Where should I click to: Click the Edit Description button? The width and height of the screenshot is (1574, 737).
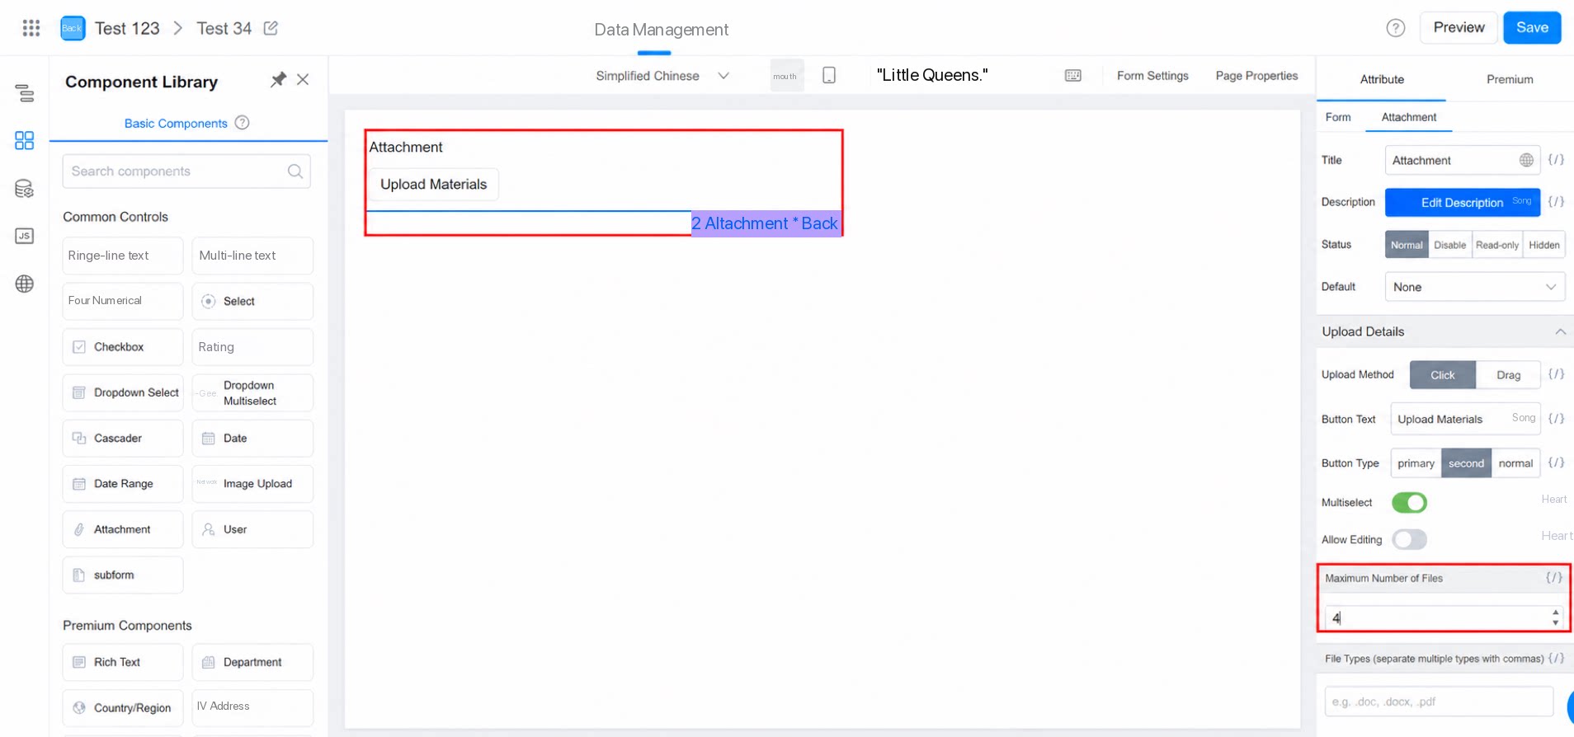click(1462, 202)
